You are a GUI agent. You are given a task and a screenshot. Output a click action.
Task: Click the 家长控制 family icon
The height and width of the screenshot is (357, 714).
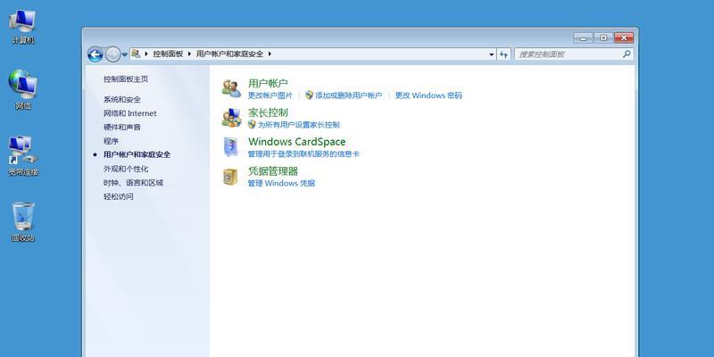click(x=231, y=118)
